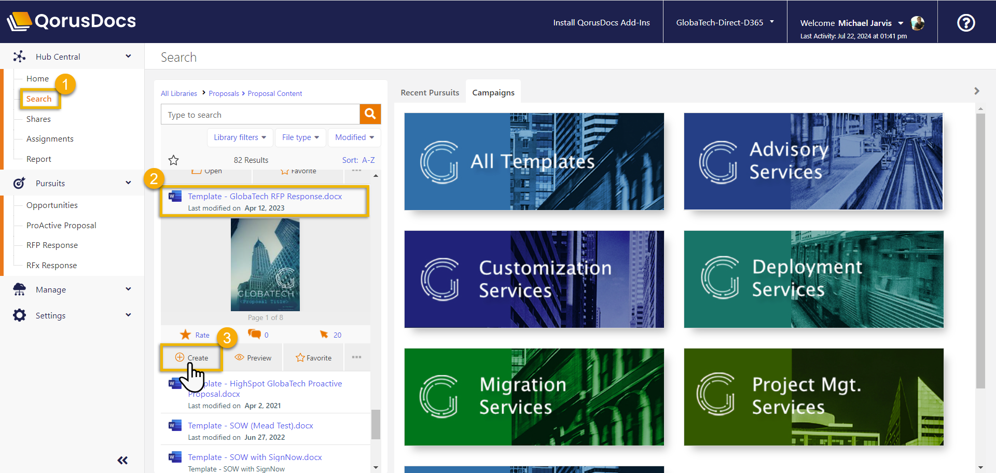Open the help question mark icon
Viewport: 996px width, 473px height.
(966, 22)
